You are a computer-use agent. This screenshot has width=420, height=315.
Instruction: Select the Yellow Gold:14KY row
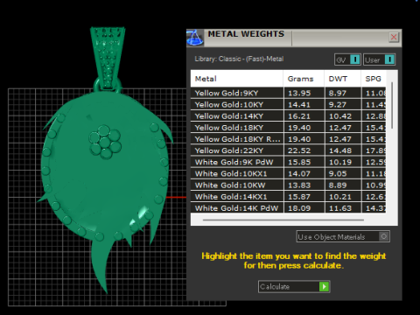click(288, 116)
